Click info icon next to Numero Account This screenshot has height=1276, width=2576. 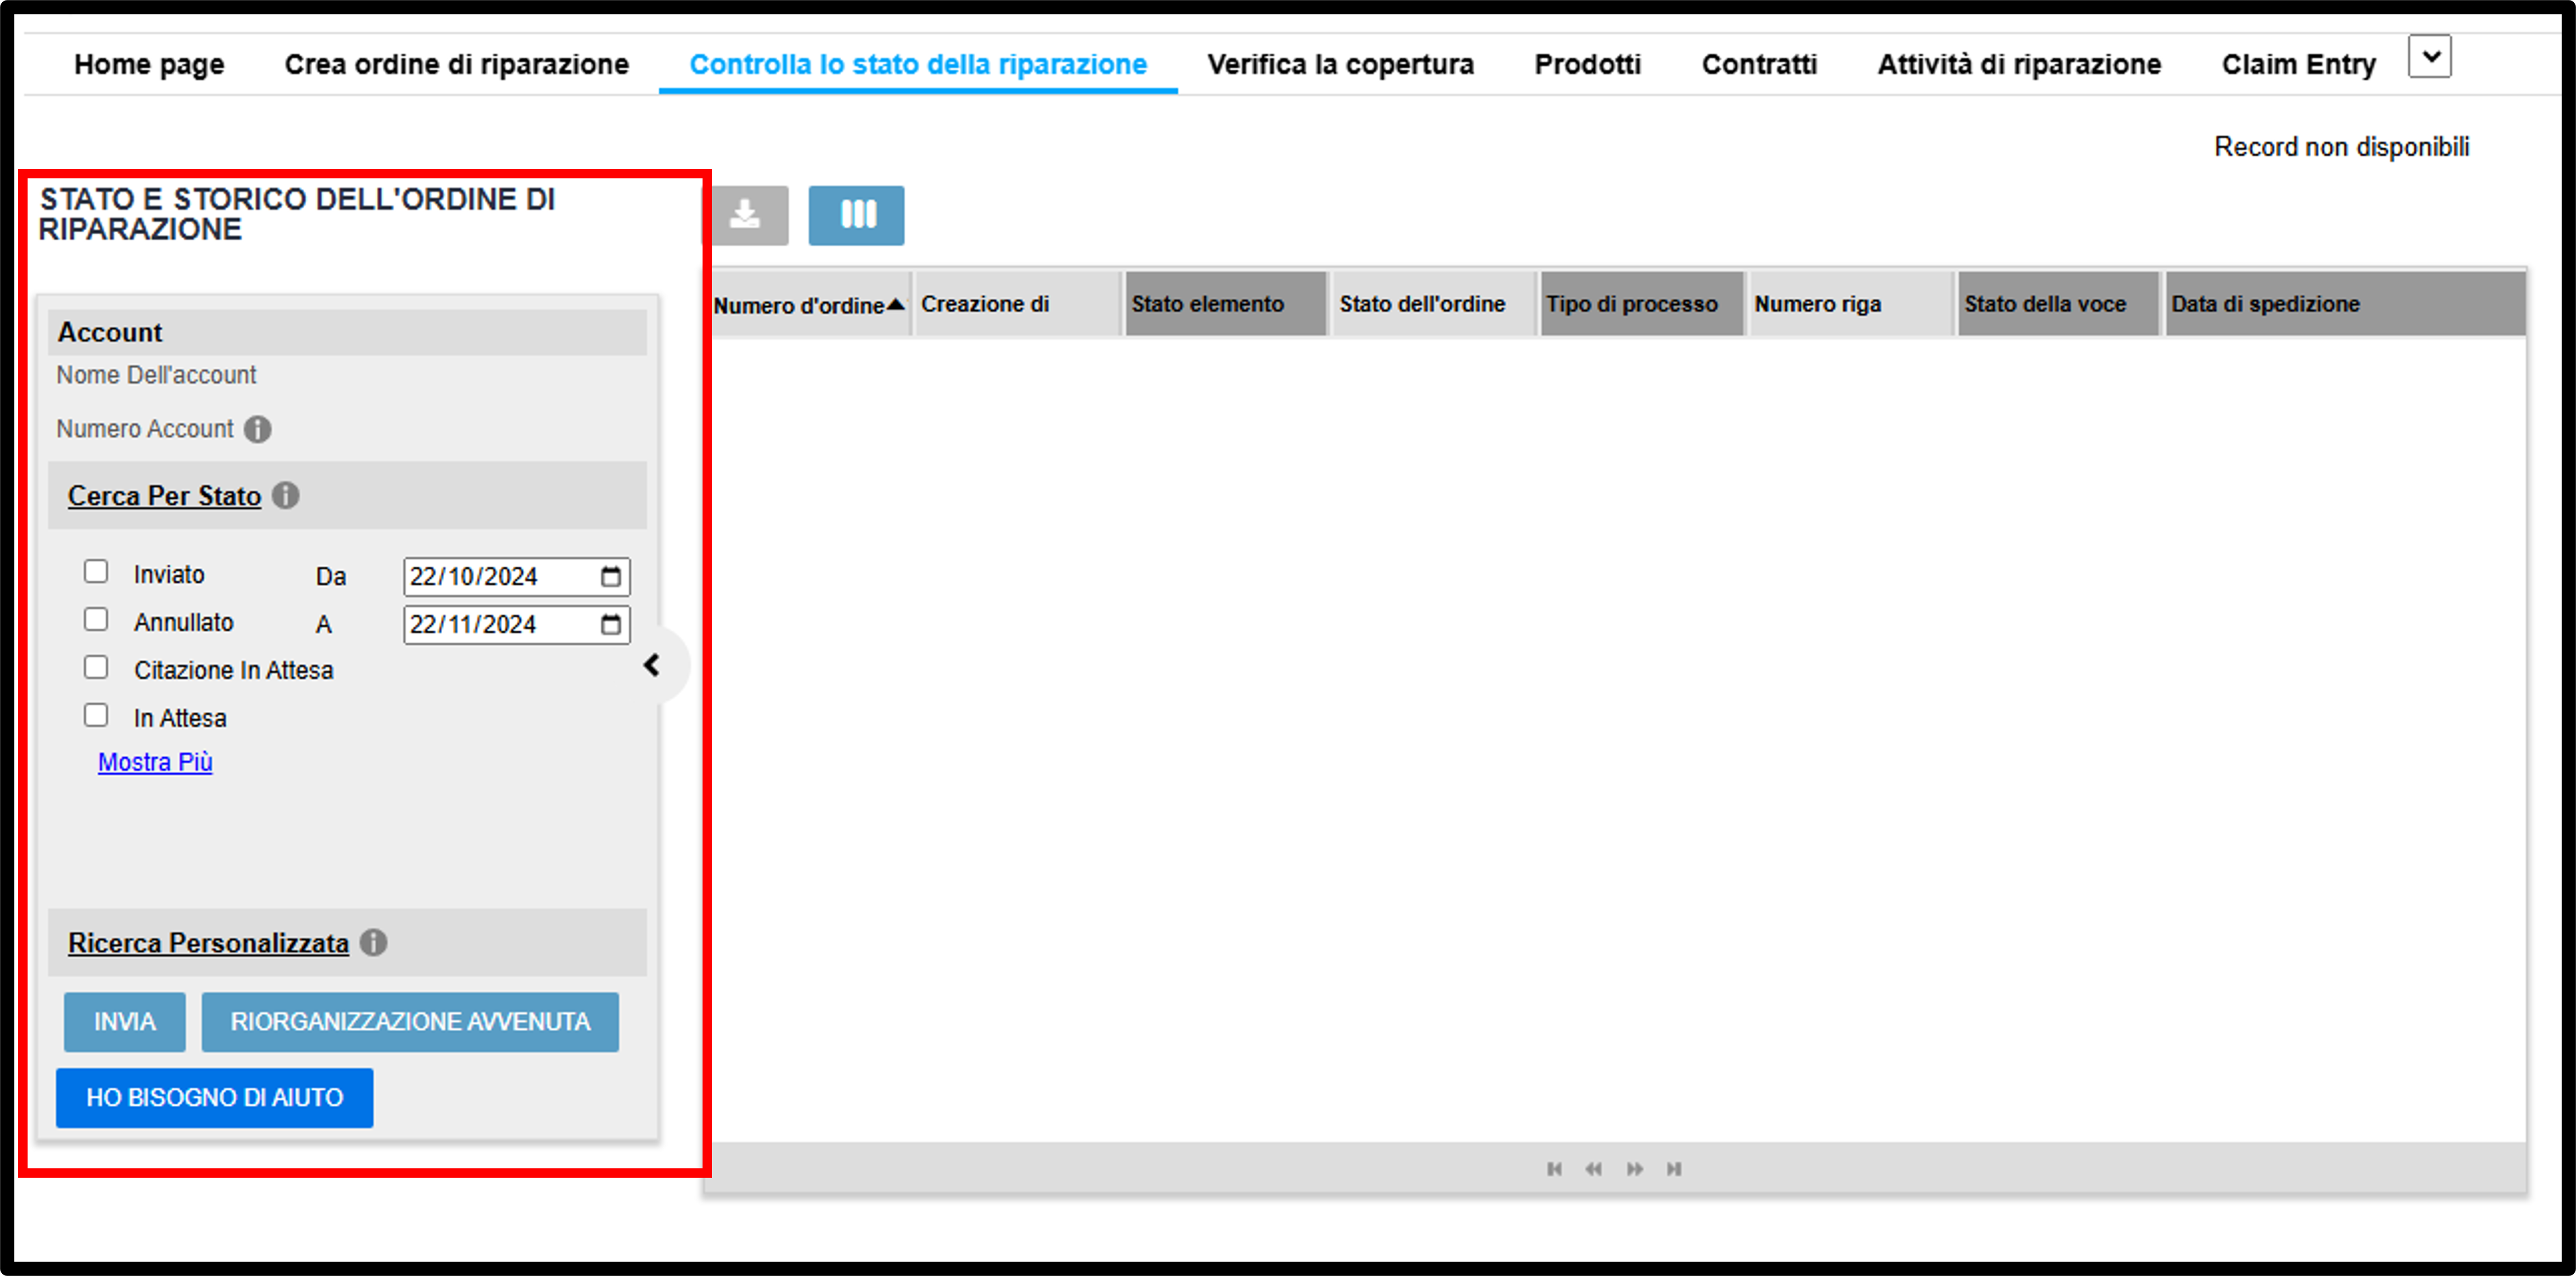pyautogui.click(x=258, y=429)
